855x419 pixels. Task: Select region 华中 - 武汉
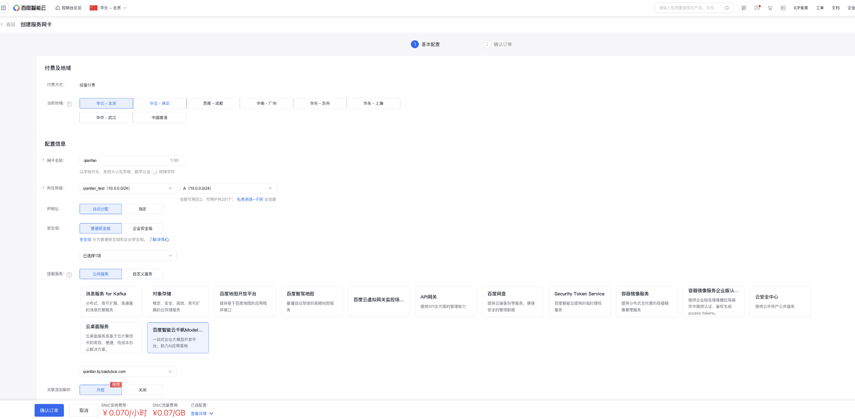[106, 118]
